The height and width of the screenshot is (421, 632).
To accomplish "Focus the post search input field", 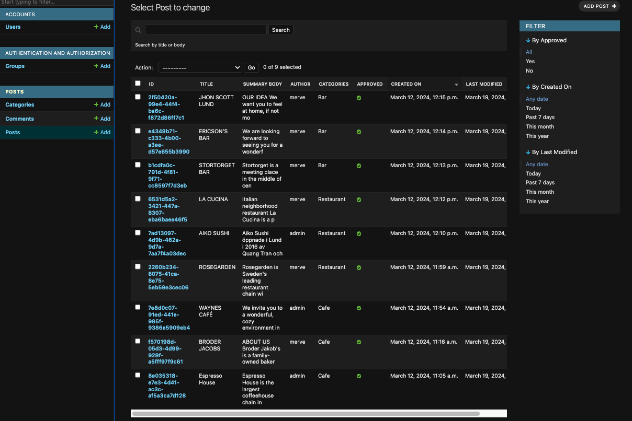I will (206, 30).
